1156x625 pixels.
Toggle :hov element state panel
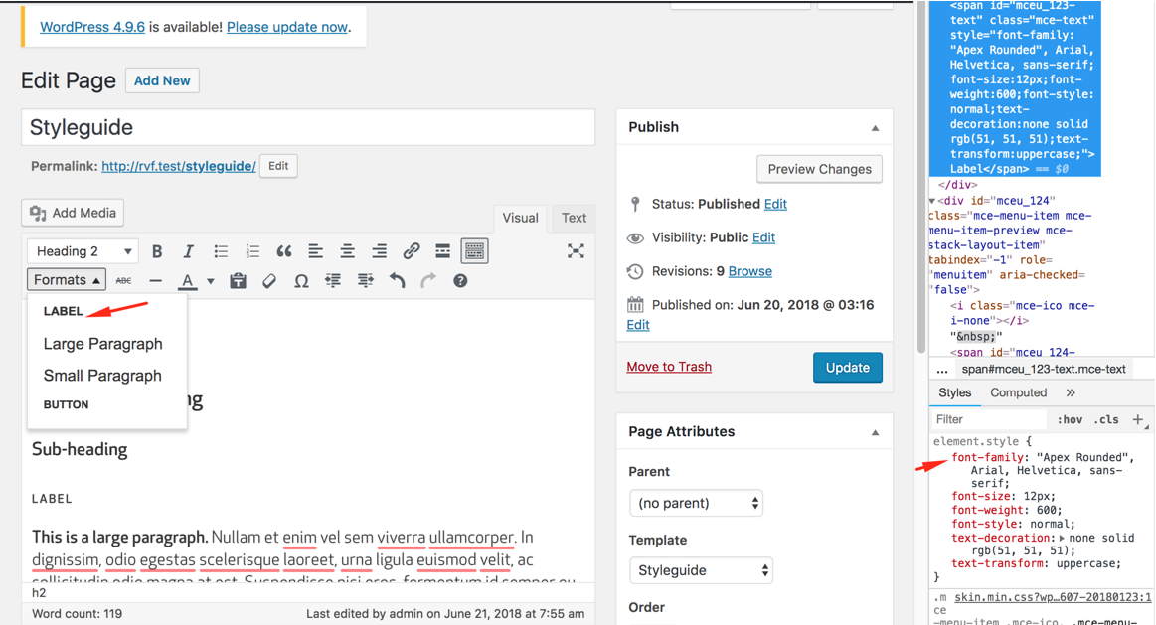(x=1070, y=419)
